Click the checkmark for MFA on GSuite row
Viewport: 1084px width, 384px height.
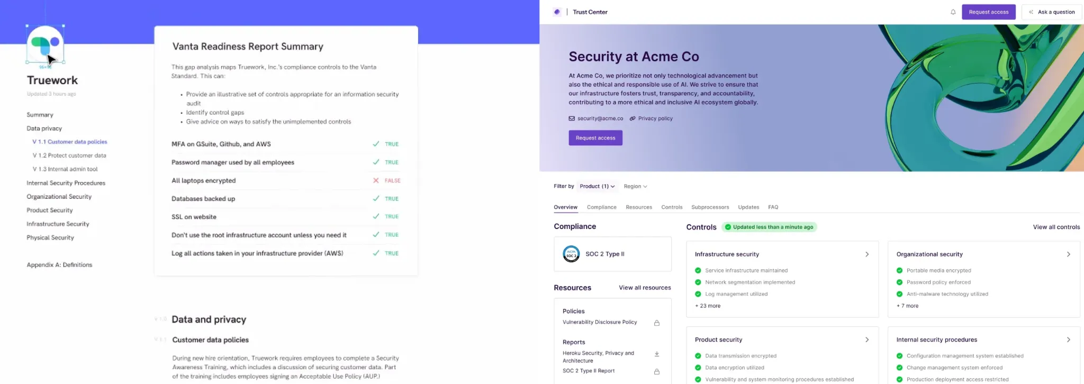376,144
